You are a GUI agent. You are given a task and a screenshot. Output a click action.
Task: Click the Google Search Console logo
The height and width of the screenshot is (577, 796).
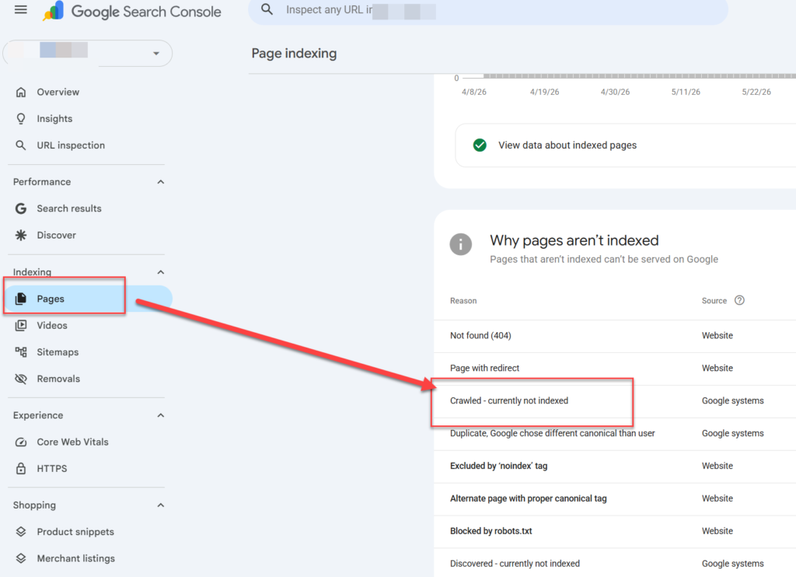[132, 11]
